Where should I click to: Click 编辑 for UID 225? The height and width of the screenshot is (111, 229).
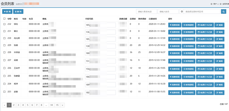pos(219,77)
